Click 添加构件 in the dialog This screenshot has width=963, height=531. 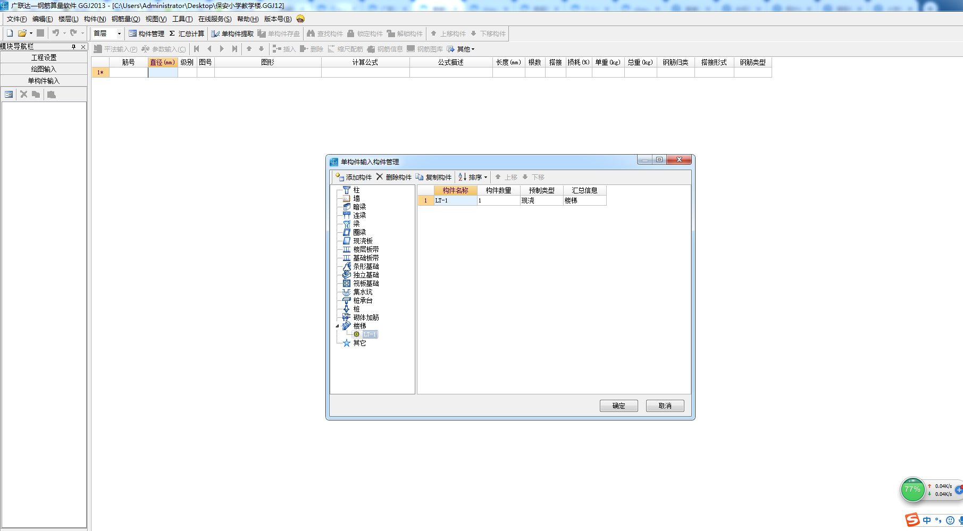click(x=354, y=177)
